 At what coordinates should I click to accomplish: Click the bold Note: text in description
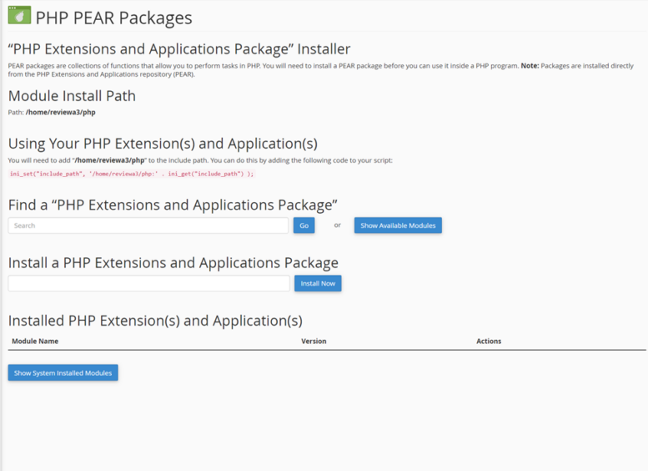tap(530, 66)
